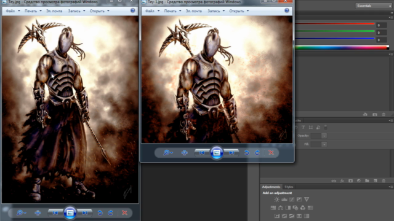The height and width of the screenshot is (221, 394).
Task: Add a Curves adjustment
Action: [292, 200]
